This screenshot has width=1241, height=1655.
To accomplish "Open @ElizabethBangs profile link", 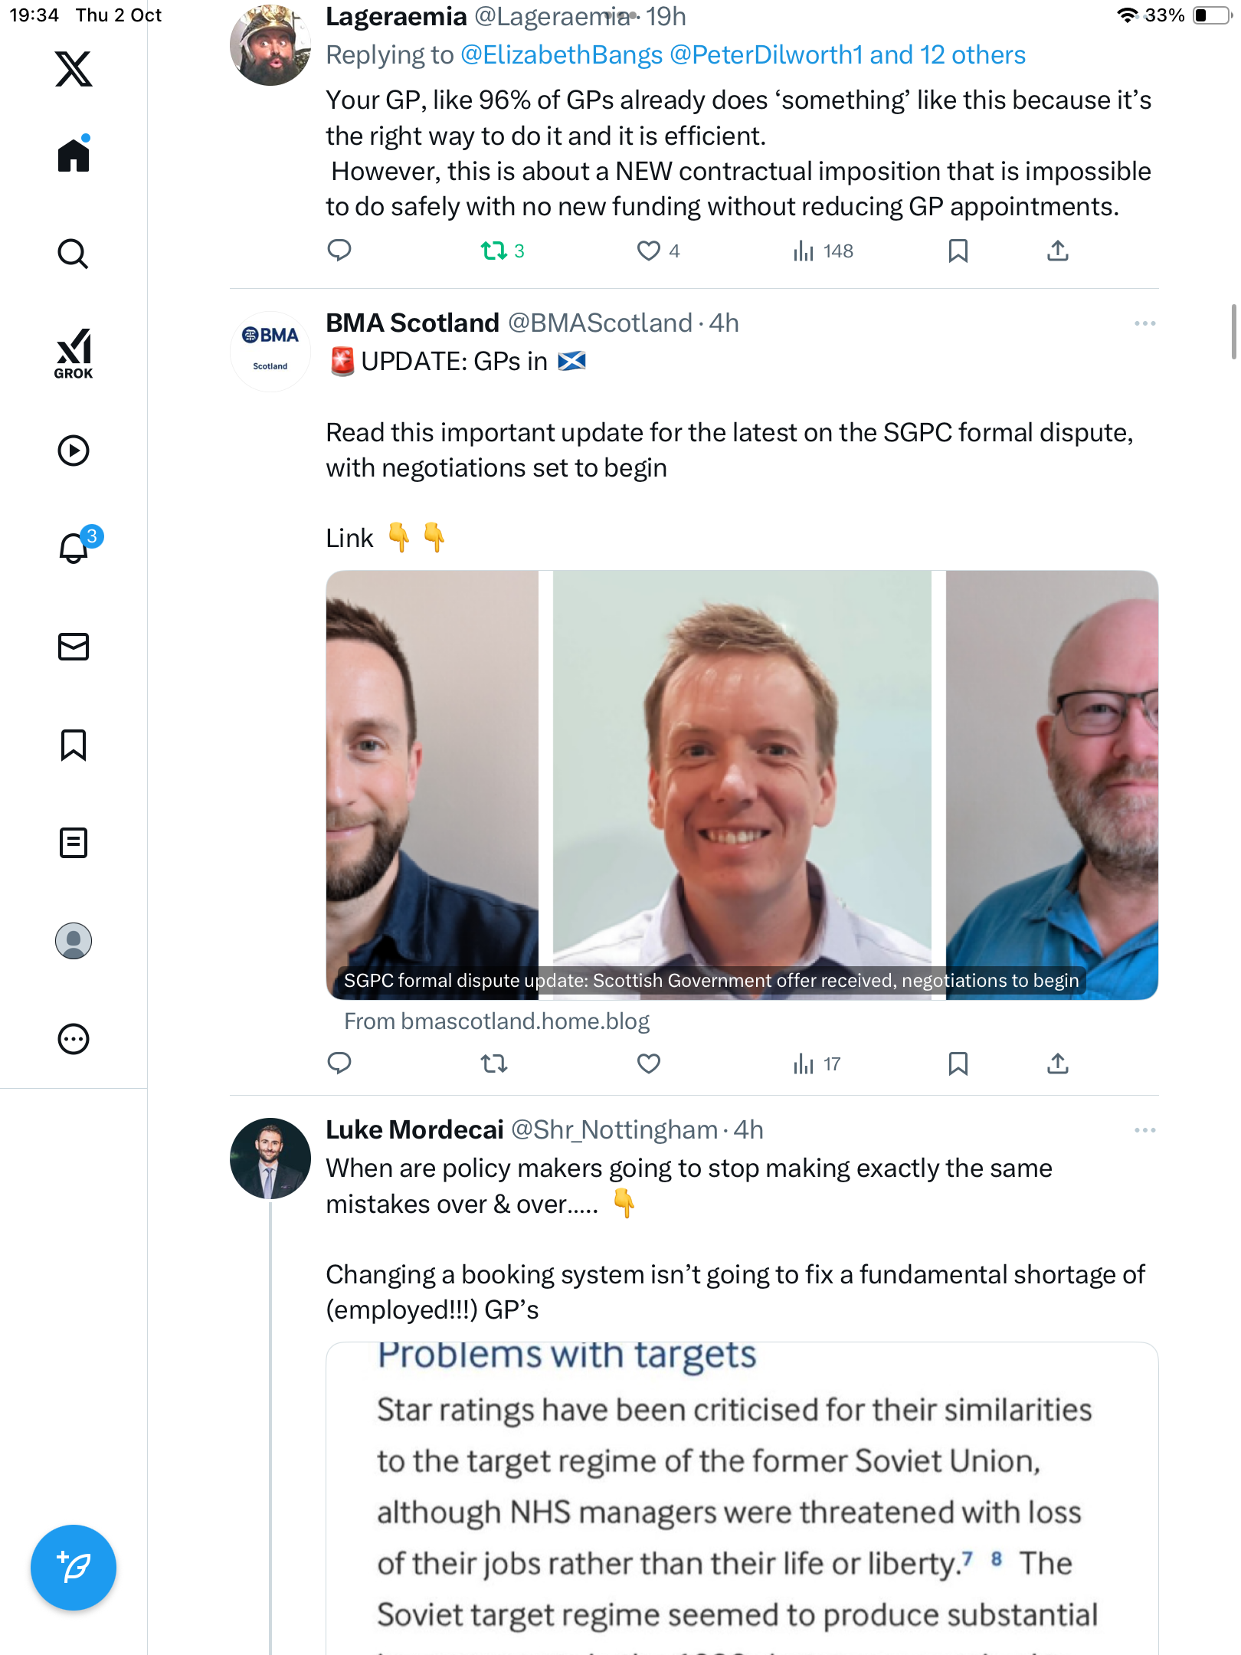I will [x=562, y=55].
